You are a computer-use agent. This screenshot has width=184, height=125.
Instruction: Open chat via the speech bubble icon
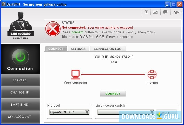(165, 12)
